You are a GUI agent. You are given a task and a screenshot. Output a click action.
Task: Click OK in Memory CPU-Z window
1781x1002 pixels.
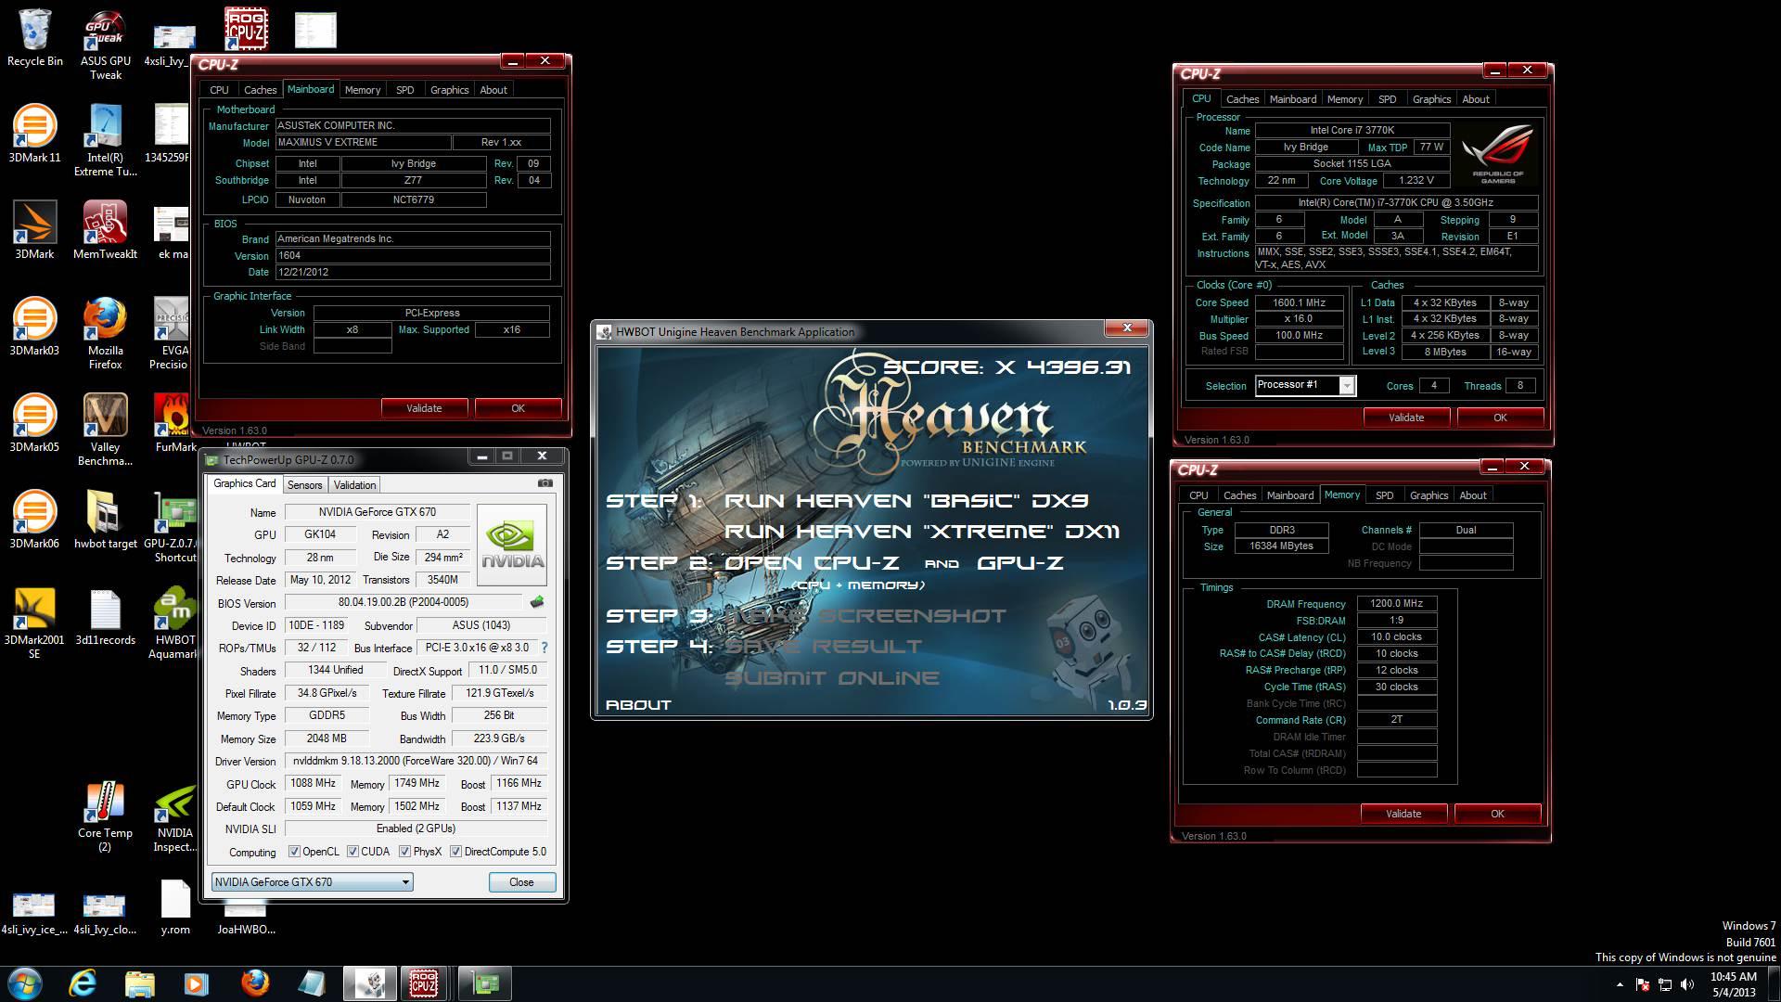pyautogui.click(x=1497, y=814)
